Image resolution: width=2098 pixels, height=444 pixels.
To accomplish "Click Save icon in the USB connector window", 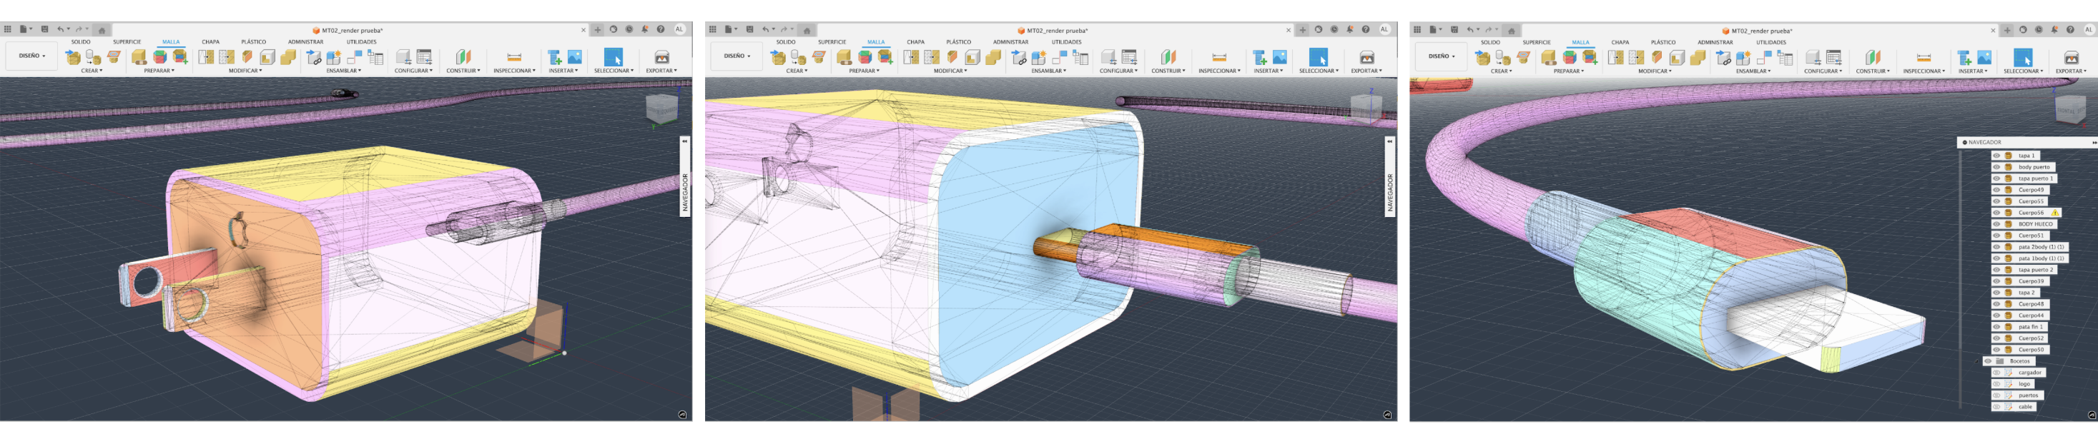I will click(x=1454, y=30).
